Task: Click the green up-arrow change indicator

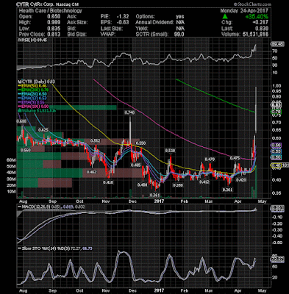Action: pos(225,17)
